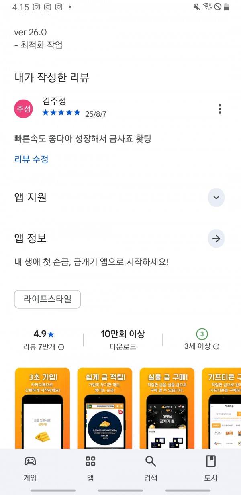
Task: Select the 라이프스타일 category chip
Action: tap(47, 299)
